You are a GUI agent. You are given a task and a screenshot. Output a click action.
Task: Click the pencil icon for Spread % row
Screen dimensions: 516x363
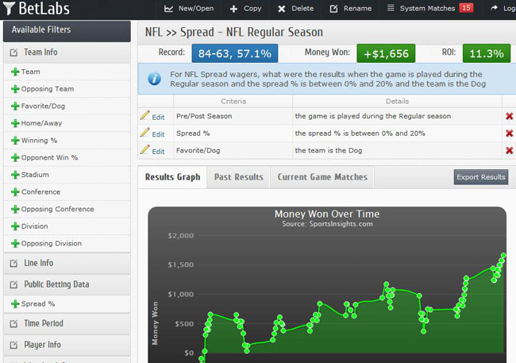[x=144, y=133]
